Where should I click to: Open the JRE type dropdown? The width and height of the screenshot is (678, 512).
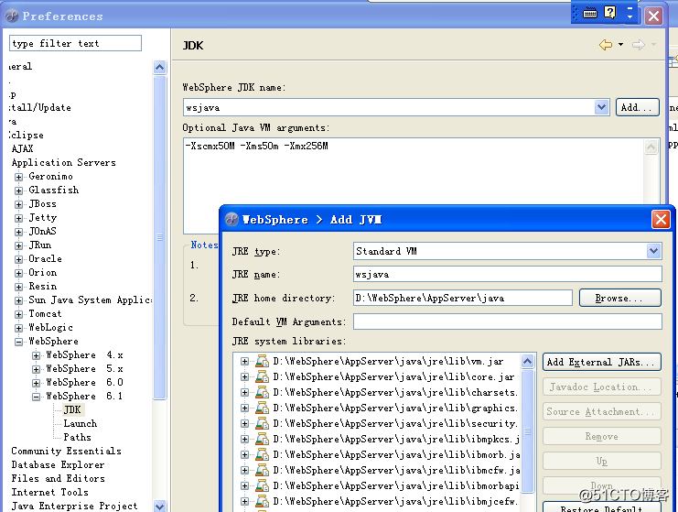click(653, 251)
